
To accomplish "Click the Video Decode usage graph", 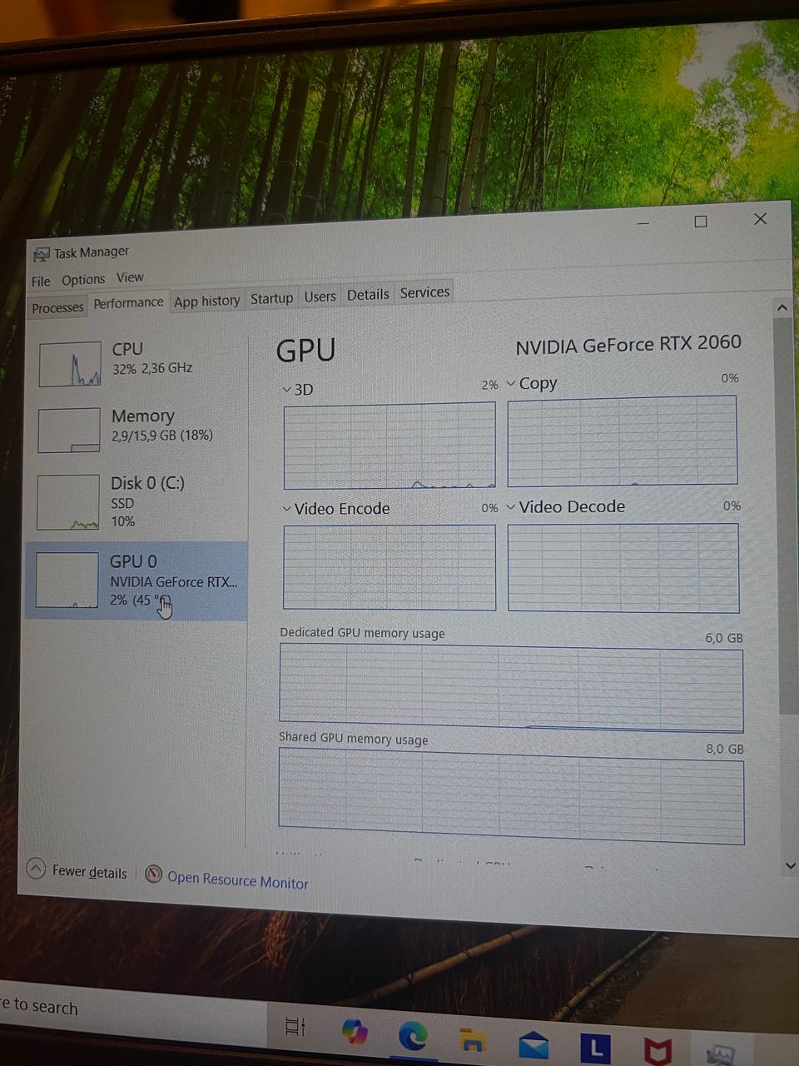I will (x=623, y=568).
